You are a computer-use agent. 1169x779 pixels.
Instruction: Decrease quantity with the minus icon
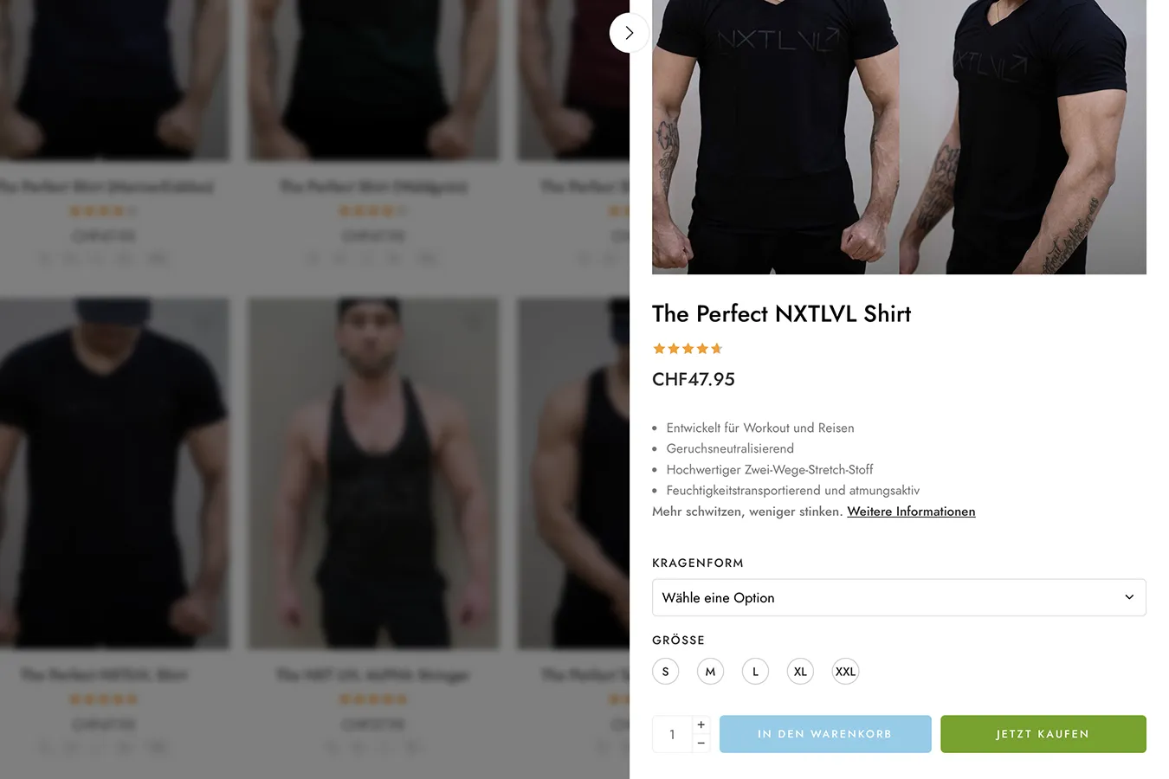pyautogui.click(x=701, y=744)
